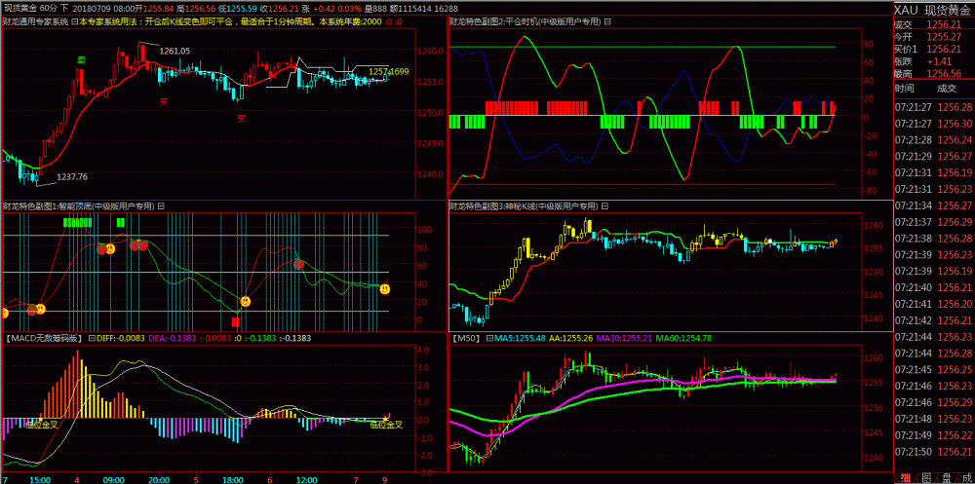The width and height of the screenshot is (975, 484).
Task: Click the 低位金叉 label at the MACD left end
Action: tap(41, 425)
